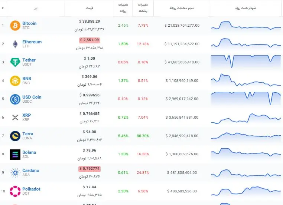Open the Polkadot coin name link

[31, 189]
